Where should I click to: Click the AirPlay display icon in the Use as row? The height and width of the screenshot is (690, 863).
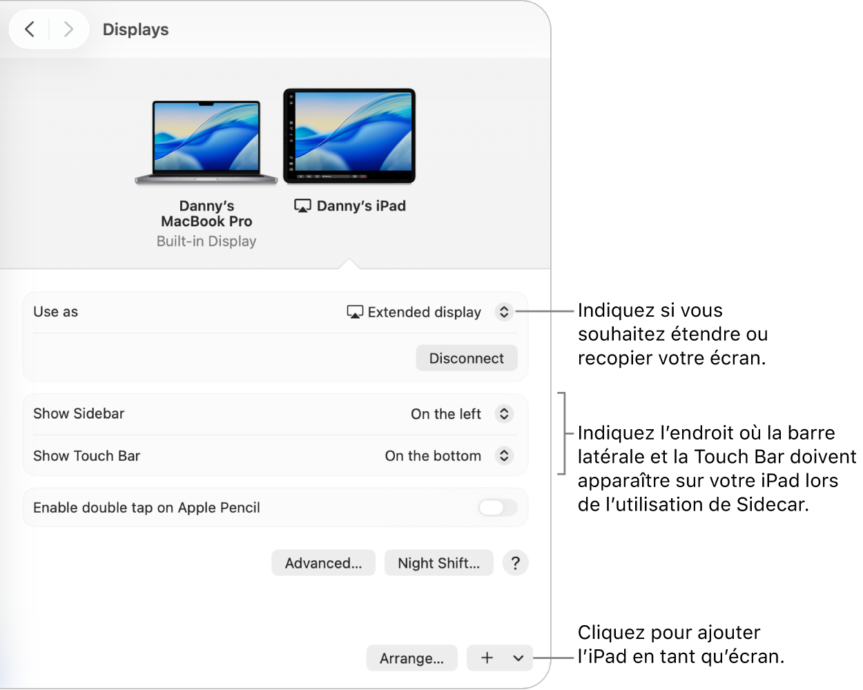click(355, 312)
